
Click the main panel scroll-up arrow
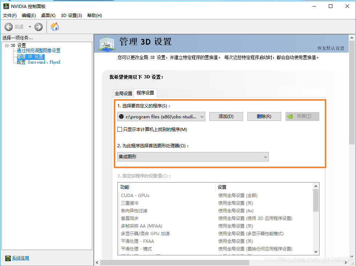(x=352, y=38)
